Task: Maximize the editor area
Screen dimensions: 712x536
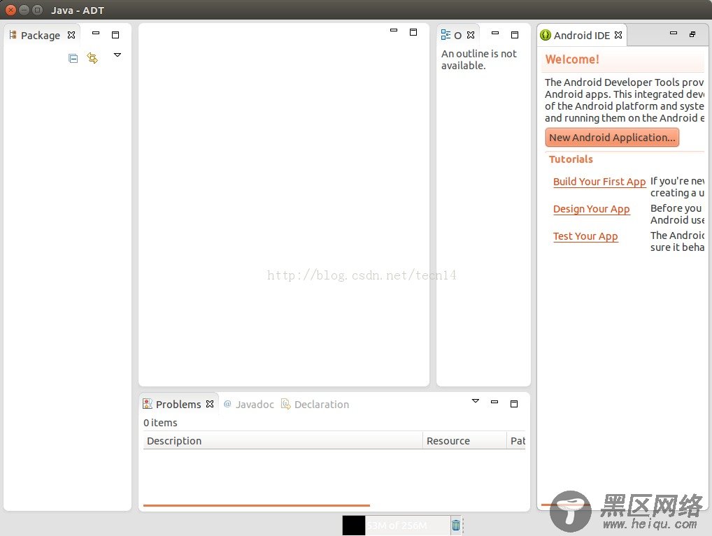Action: (x=413, y=31)
